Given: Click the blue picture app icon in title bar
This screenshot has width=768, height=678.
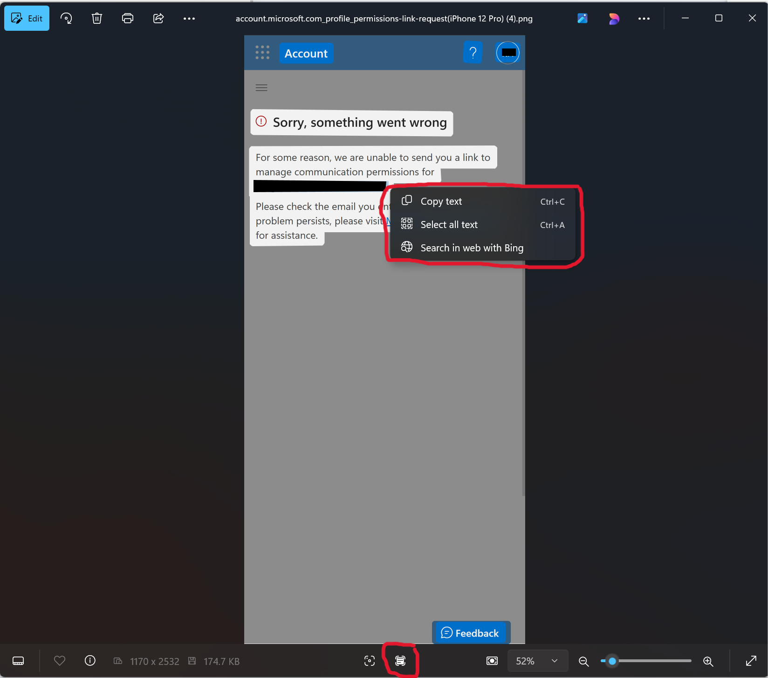Looking at the screenshot, I should click(583, 19).
